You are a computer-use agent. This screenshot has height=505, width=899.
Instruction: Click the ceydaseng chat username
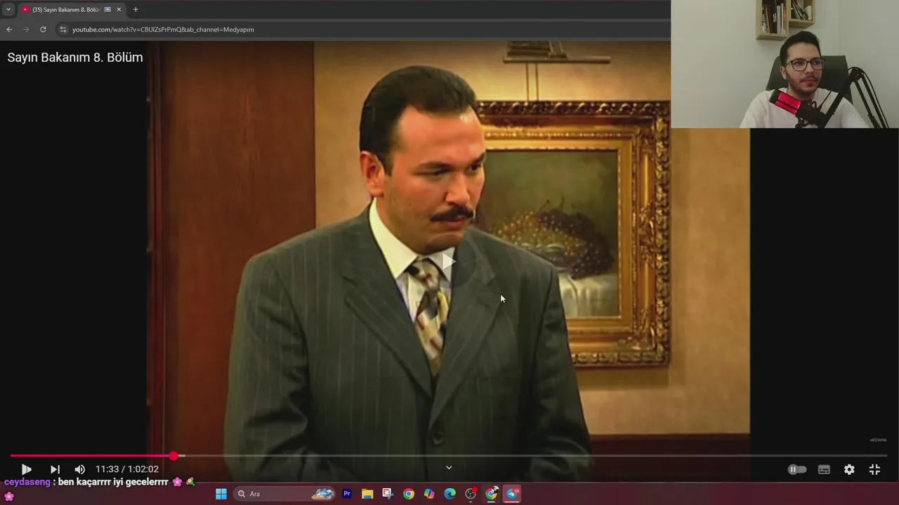[x=27, y=483]
